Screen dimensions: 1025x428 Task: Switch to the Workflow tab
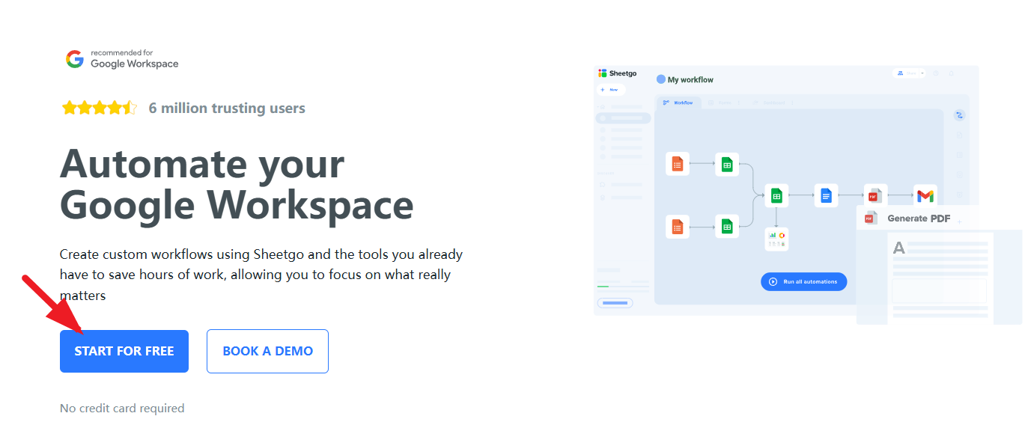(679, 103)
